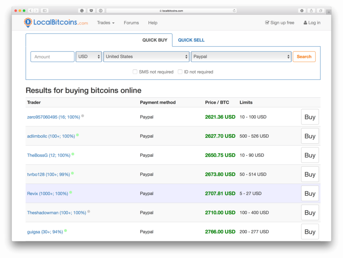The image size is (343, 258).
Task: Toggle the Safari sidebar icon
Action: point(45,10)
